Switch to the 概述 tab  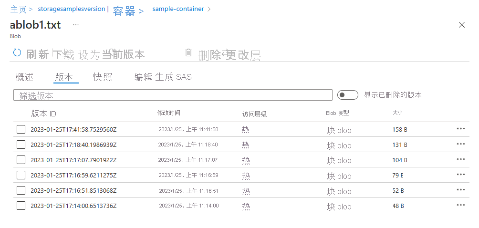pyautogui.click(x=24, y=77)
